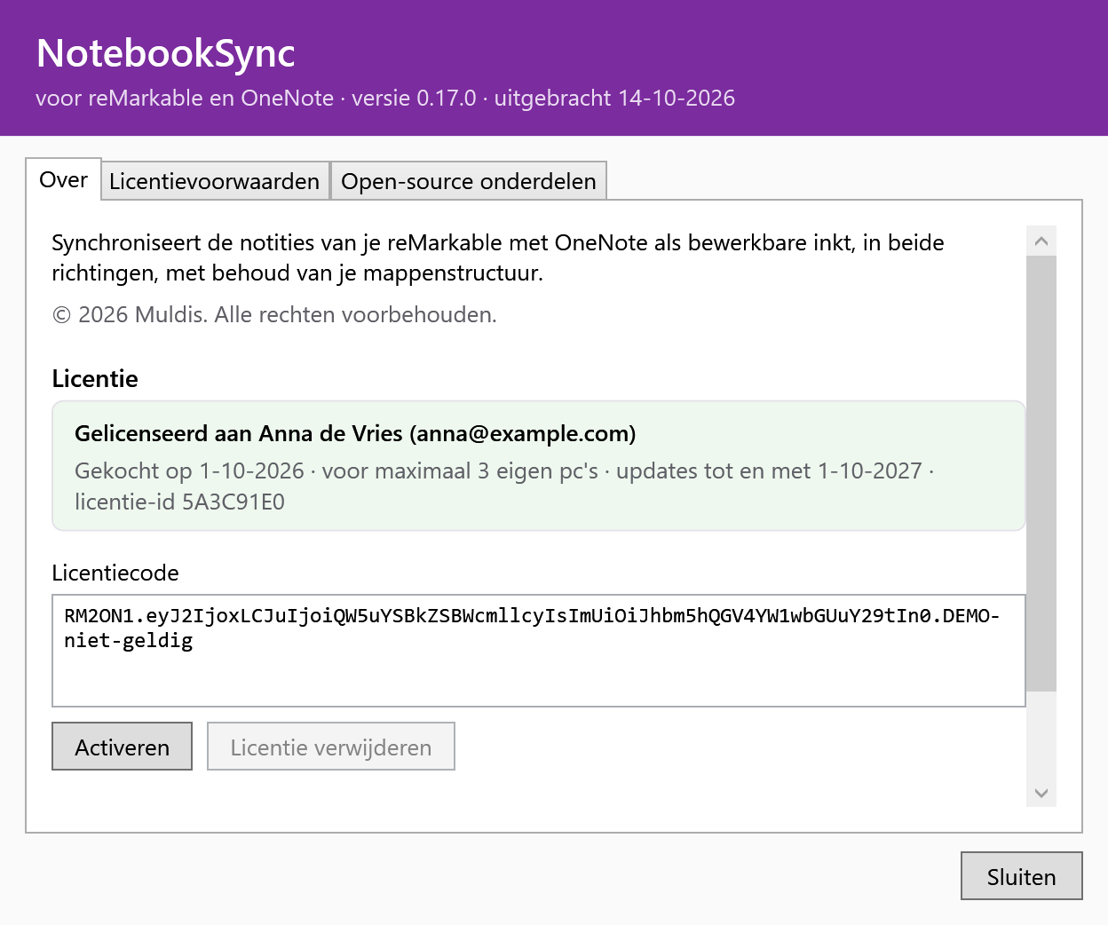Open the Licentievoorwaarden tab
The height and width of the screenshot is (925, 1108).
pyautogui.click(x=215, y=181)
